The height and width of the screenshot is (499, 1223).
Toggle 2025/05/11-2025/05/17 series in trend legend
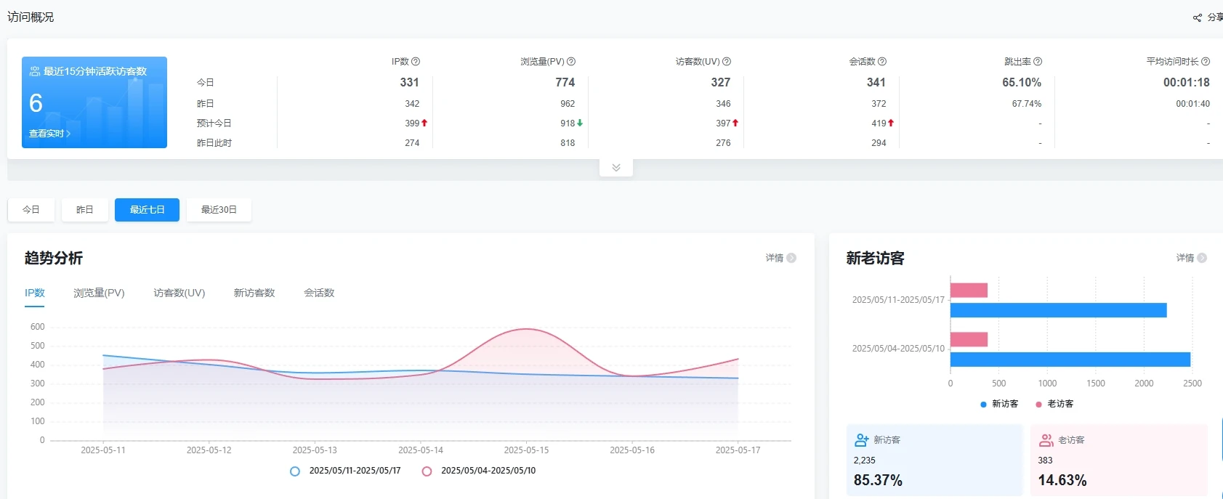point(295,471)
